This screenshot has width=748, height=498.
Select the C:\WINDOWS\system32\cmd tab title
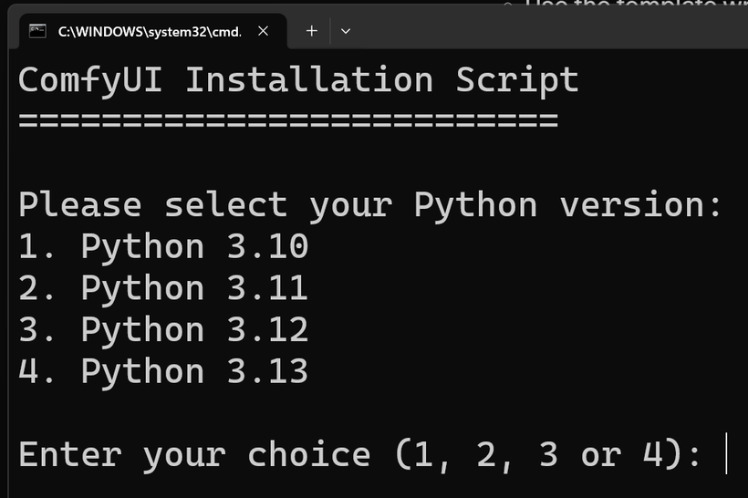150,31
